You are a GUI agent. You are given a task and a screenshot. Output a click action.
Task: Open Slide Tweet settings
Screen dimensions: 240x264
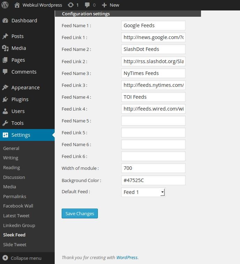coord(15,244)
